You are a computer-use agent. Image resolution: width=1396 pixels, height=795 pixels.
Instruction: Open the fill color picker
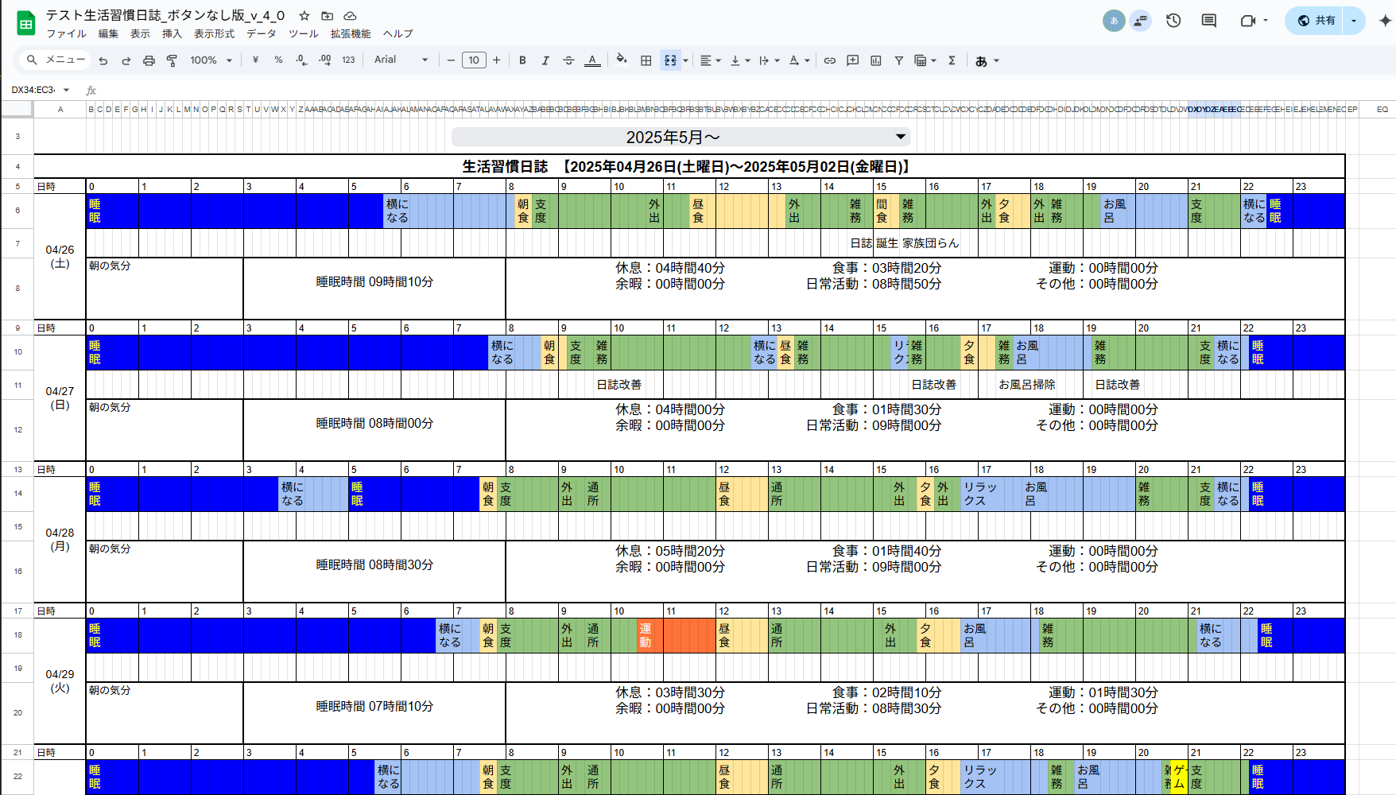[622, 60]
